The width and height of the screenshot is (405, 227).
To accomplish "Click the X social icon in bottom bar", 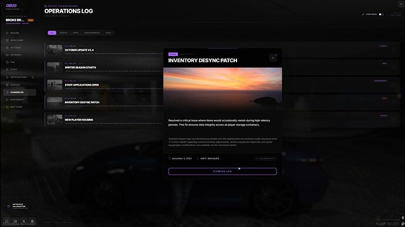I will click(x=23, y=221).
